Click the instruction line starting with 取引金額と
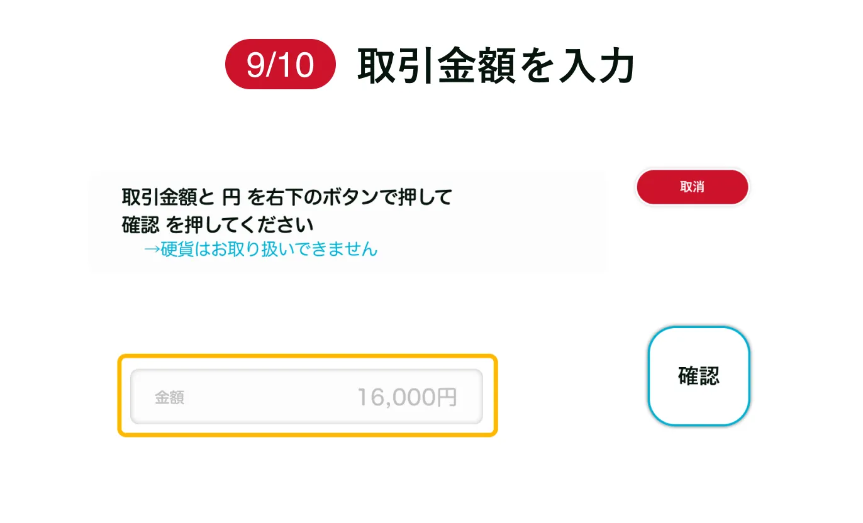 click(287, 198)
